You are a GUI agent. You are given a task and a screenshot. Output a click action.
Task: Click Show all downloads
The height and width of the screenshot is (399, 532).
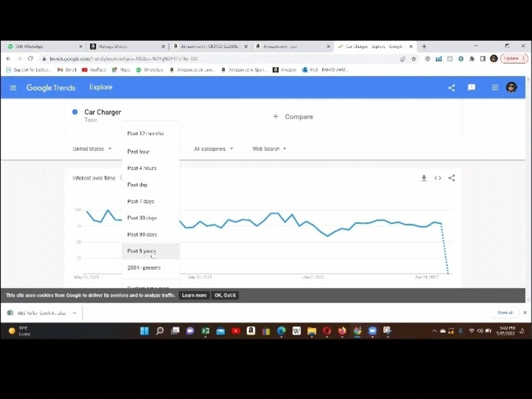(505, 312)
